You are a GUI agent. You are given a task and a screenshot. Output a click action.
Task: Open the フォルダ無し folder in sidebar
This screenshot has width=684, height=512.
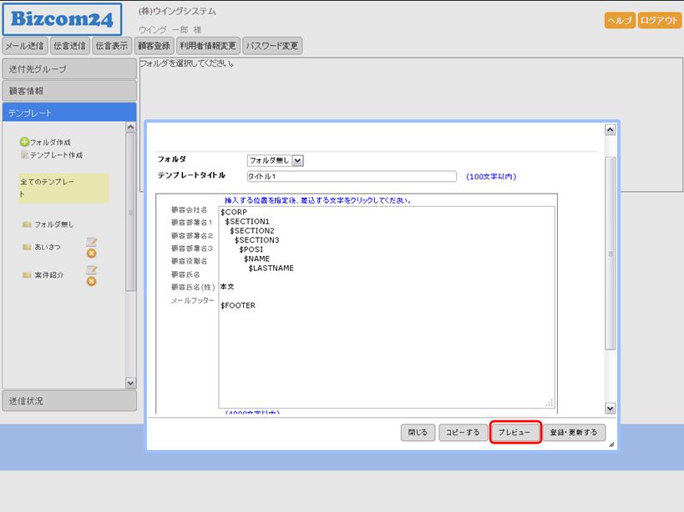pyautogui.click(x=53, y=224)
